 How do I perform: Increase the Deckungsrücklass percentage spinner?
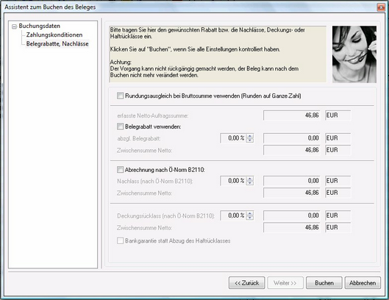point(250,213)
